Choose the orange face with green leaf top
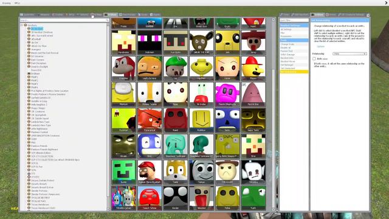 tap(150, 68)
